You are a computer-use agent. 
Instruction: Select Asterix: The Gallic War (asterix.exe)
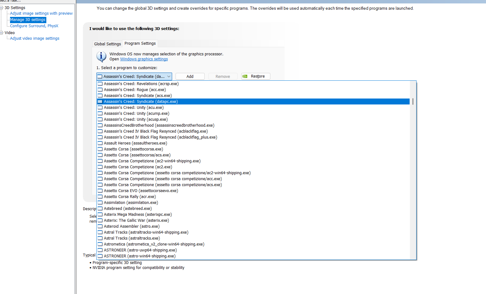[253, 220]
